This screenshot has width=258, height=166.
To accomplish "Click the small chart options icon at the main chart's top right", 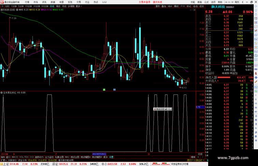I will [194, 10].
